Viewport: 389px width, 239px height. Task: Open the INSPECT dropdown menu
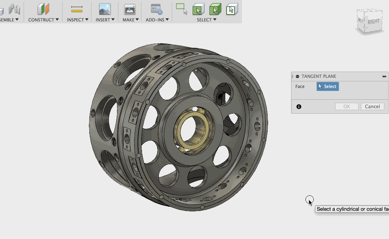coord(77,19)
